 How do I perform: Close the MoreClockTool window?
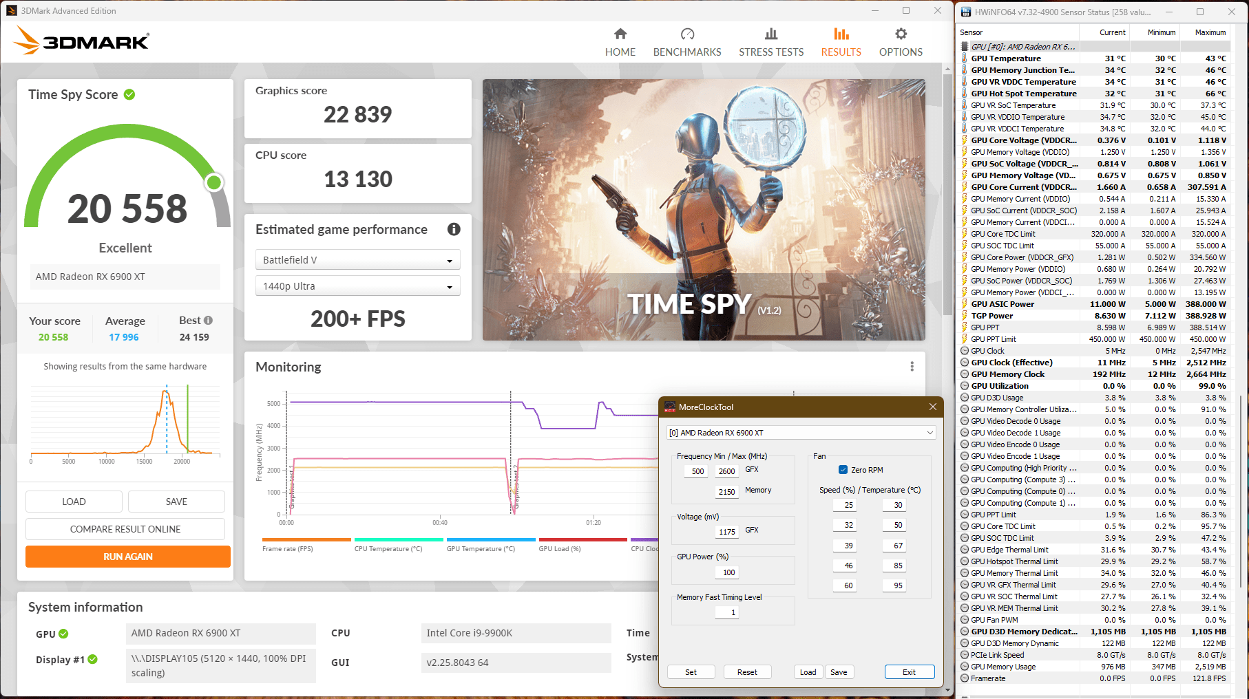coord(932,407)
